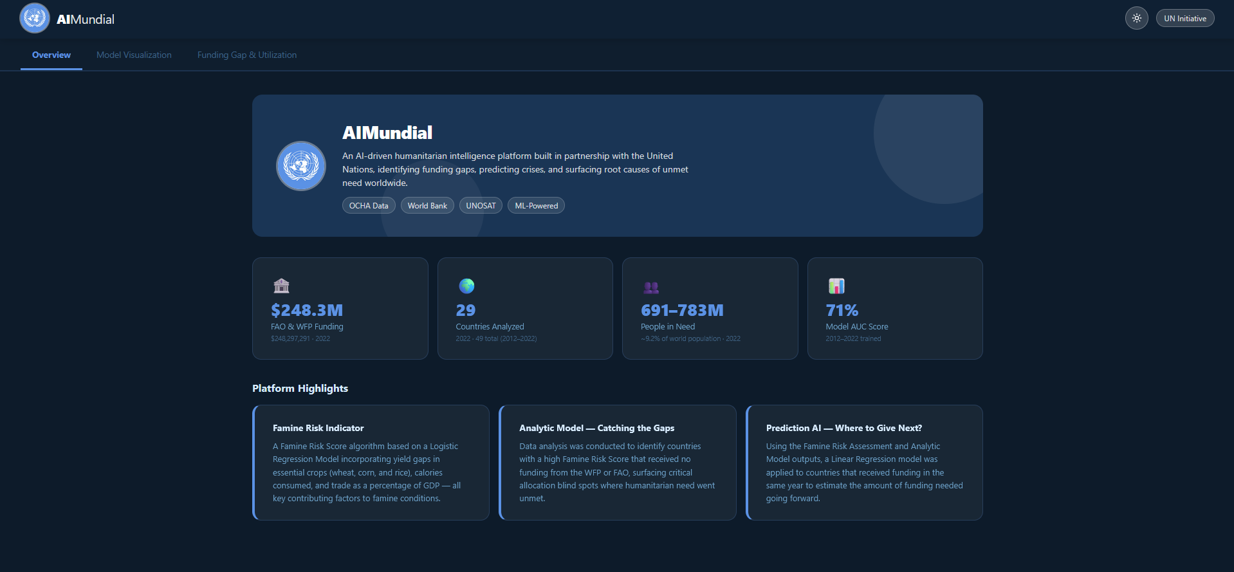Click the AIMundial hero title
1234x572 pixels.
pyautogui.click(x=387, y=133)
